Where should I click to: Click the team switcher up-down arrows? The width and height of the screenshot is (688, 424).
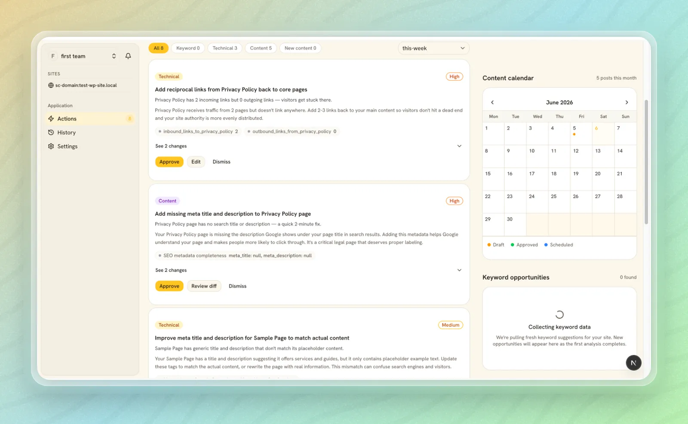point(114,56)
